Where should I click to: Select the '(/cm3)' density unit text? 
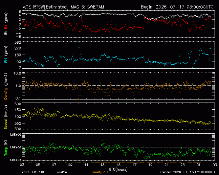(x=6, y=79)
